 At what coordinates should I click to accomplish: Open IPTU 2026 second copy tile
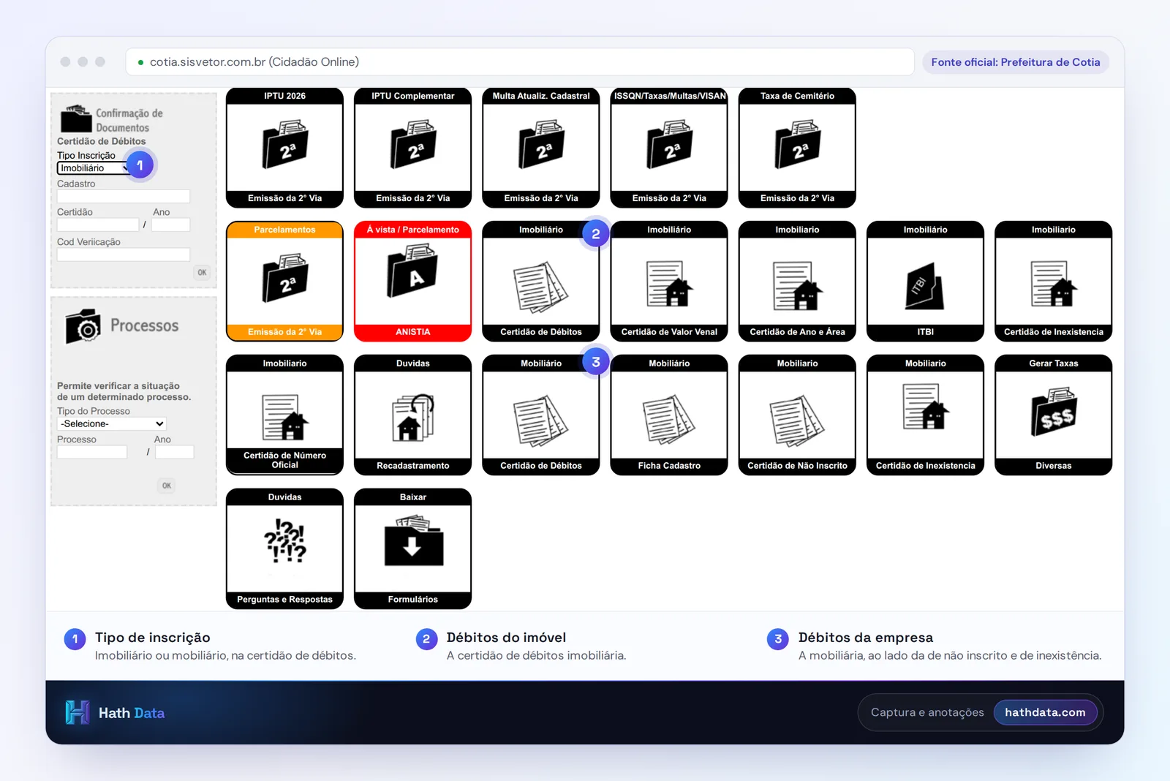click(x=284, y=148)
